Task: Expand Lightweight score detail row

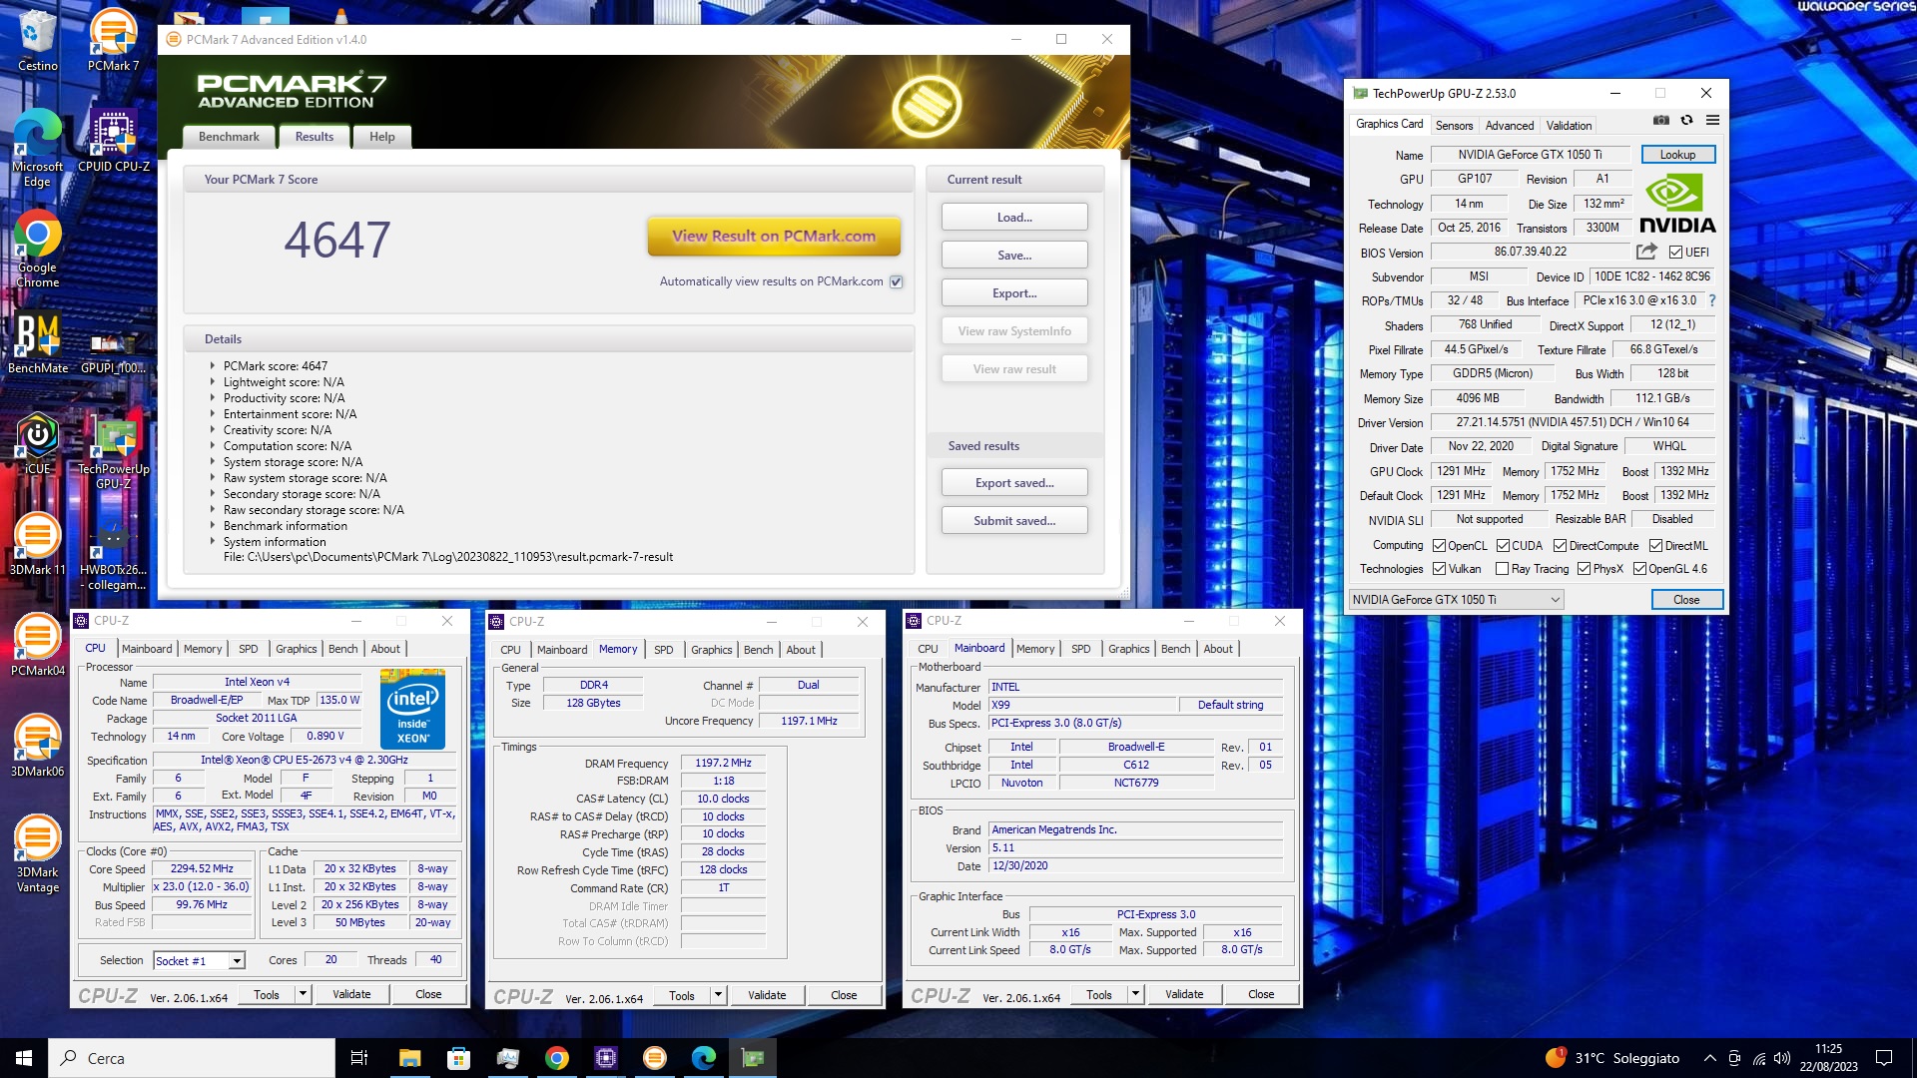Action: [213, 382]
